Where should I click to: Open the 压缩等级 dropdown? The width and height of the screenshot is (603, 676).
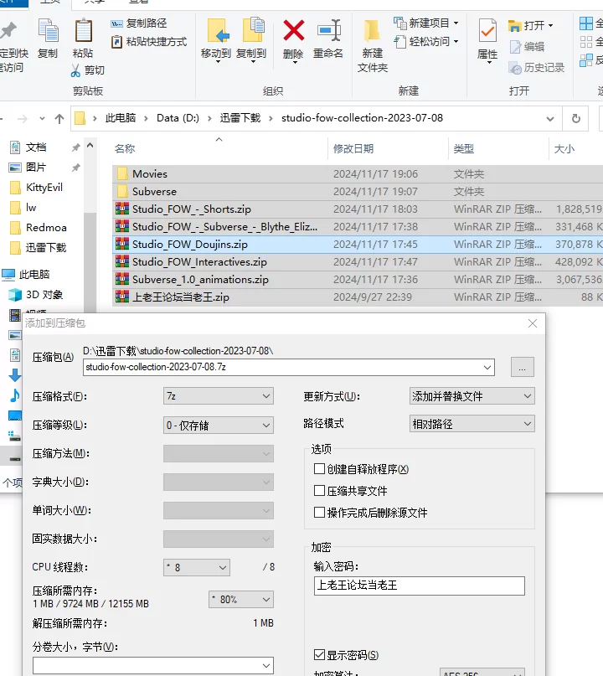pyautogui.click(x=219, y=426)
